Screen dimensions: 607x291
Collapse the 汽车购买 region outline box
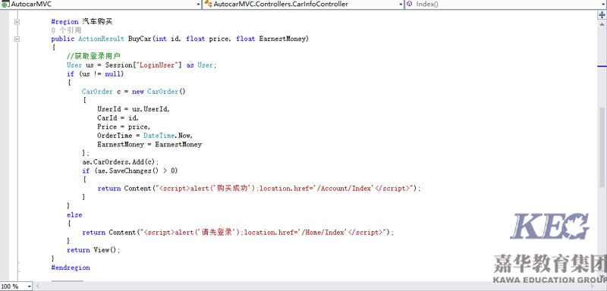(x=17, y=22)
